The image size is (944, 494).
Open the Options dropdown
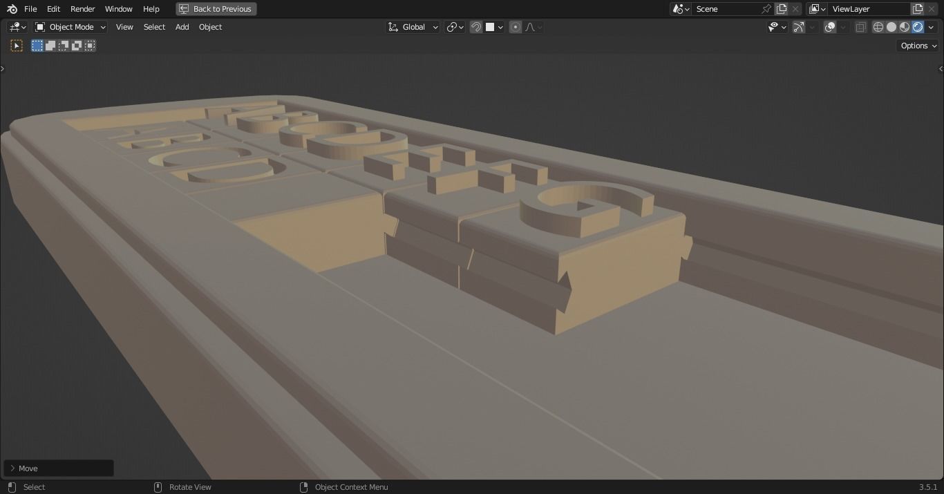click(918, 46)
